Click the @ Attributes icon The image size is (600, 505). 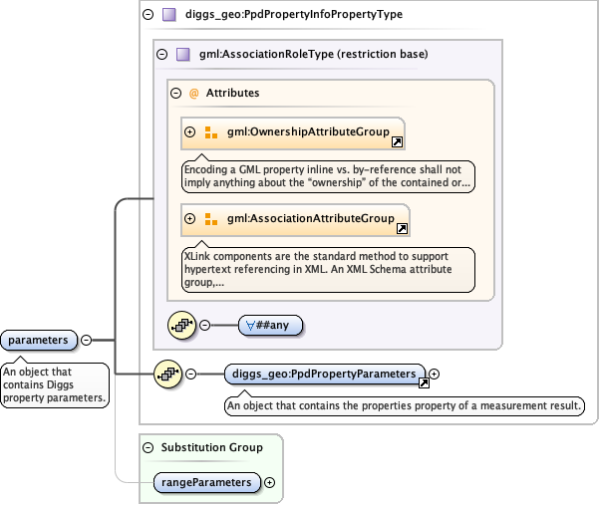pos(193,93)
